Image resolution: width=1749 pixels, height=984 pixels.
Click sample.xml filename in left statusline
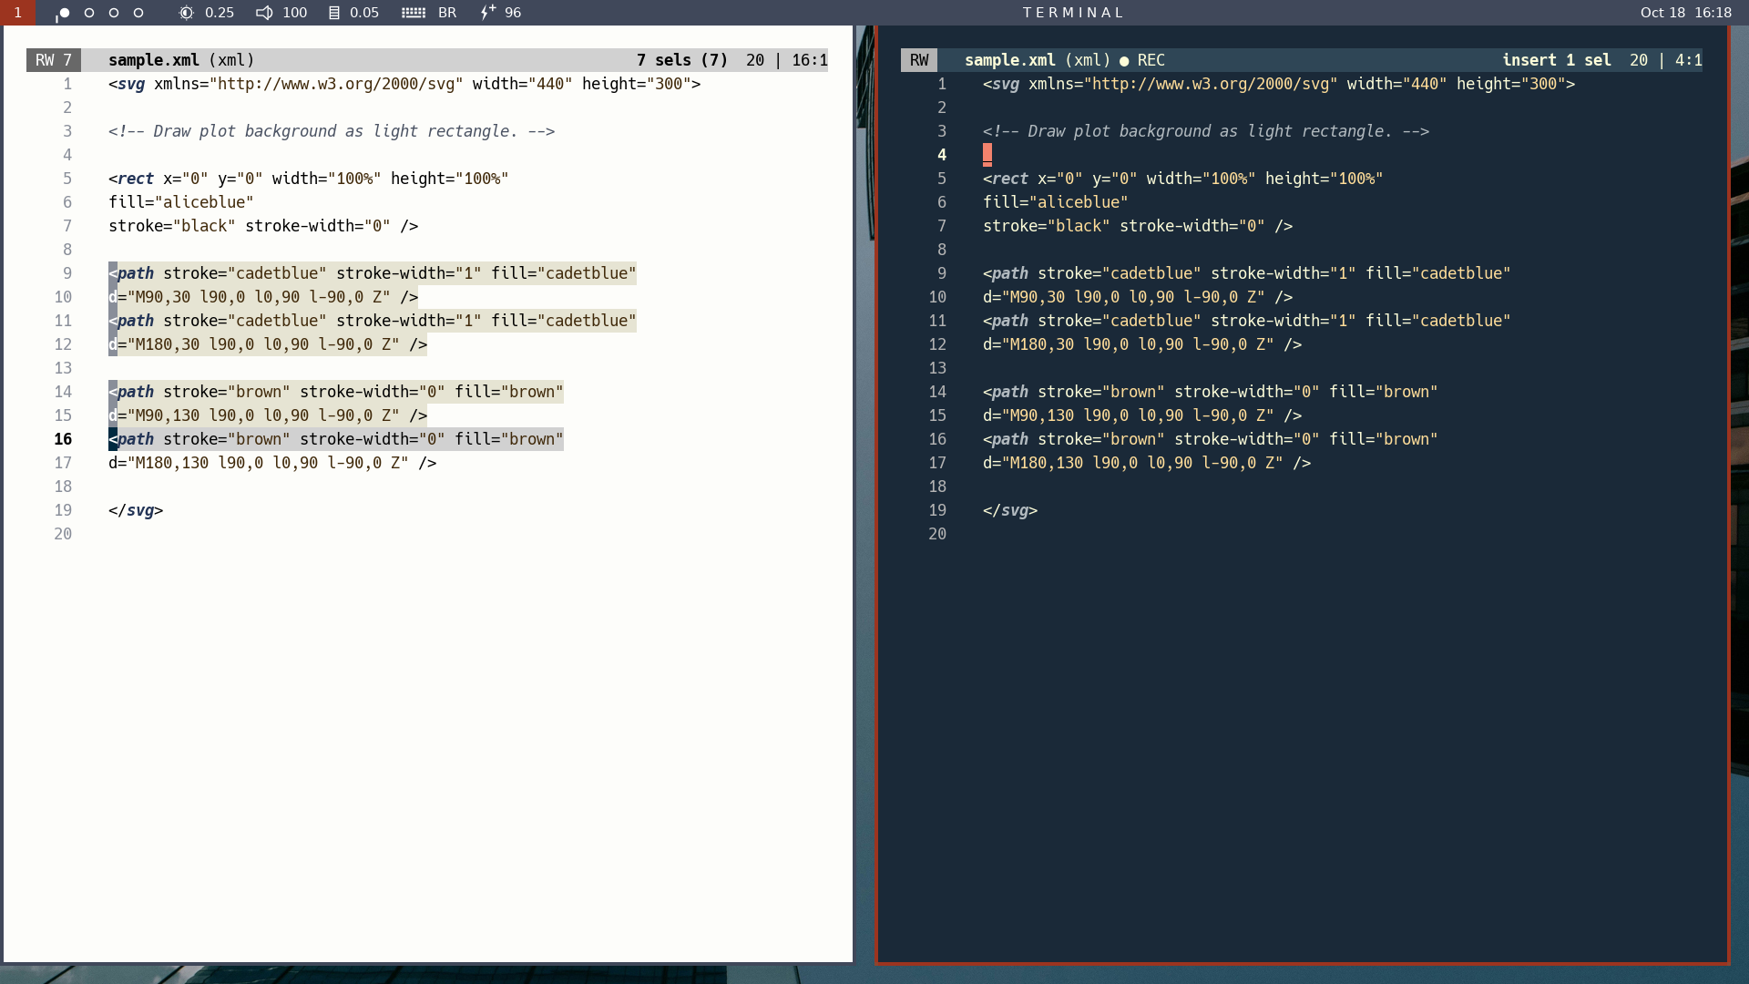[153, 60]
